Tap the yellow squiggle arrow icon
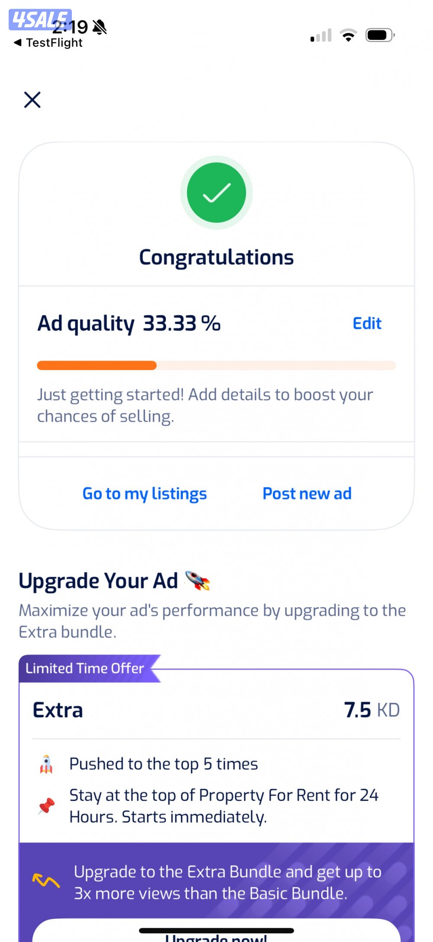 point(46,881)
